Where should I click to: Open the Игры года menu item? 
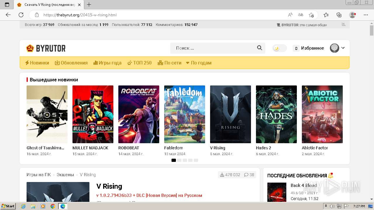[x=107, y=63]
